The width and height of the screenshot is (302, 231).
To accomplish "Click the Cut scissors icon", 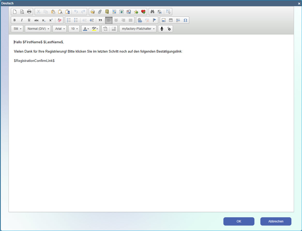I will pyautogui.click(x=39, y=12).
